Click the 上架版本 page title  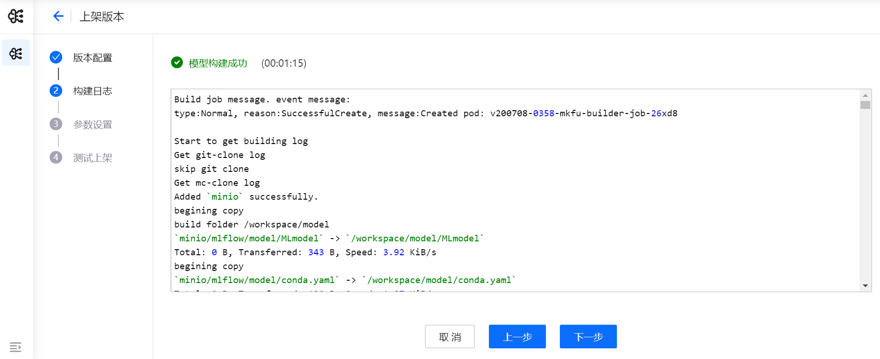tap(102, 17)
